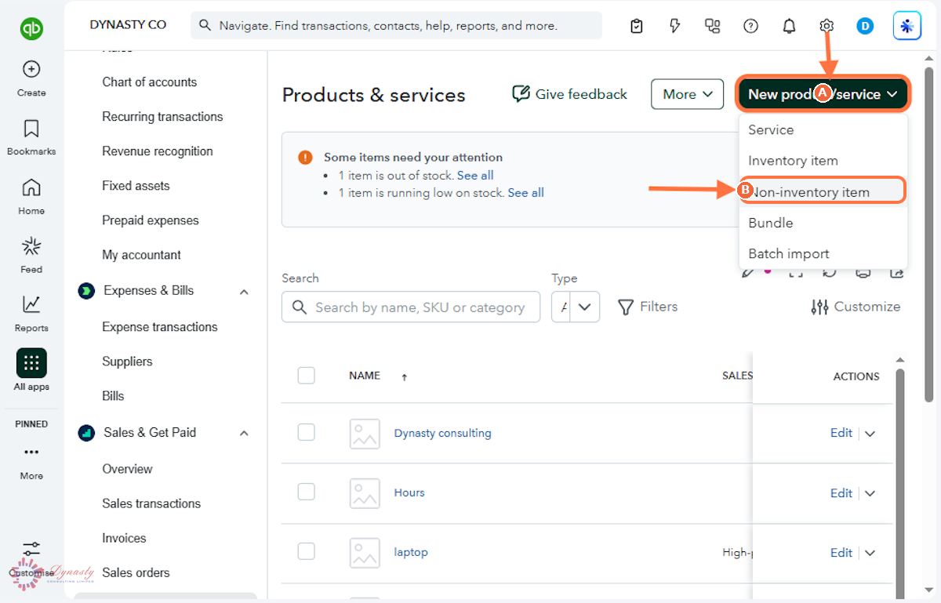Click the Sales & Get Paid section icon
Viewport: 941px width, 603px height.
86,433
